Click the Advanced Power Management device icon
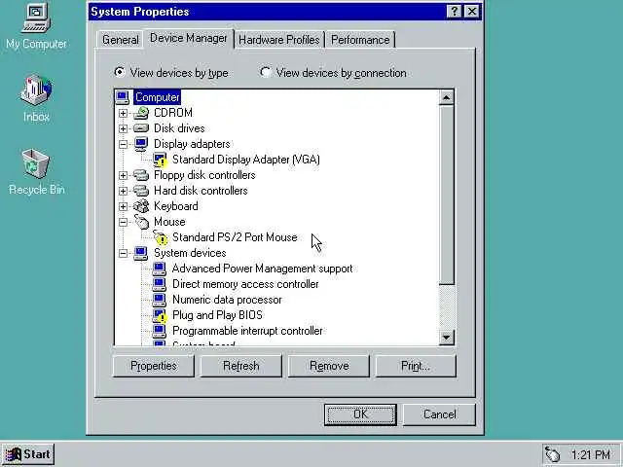Screen dimensions: 623x467 click(x=160, y=269)
